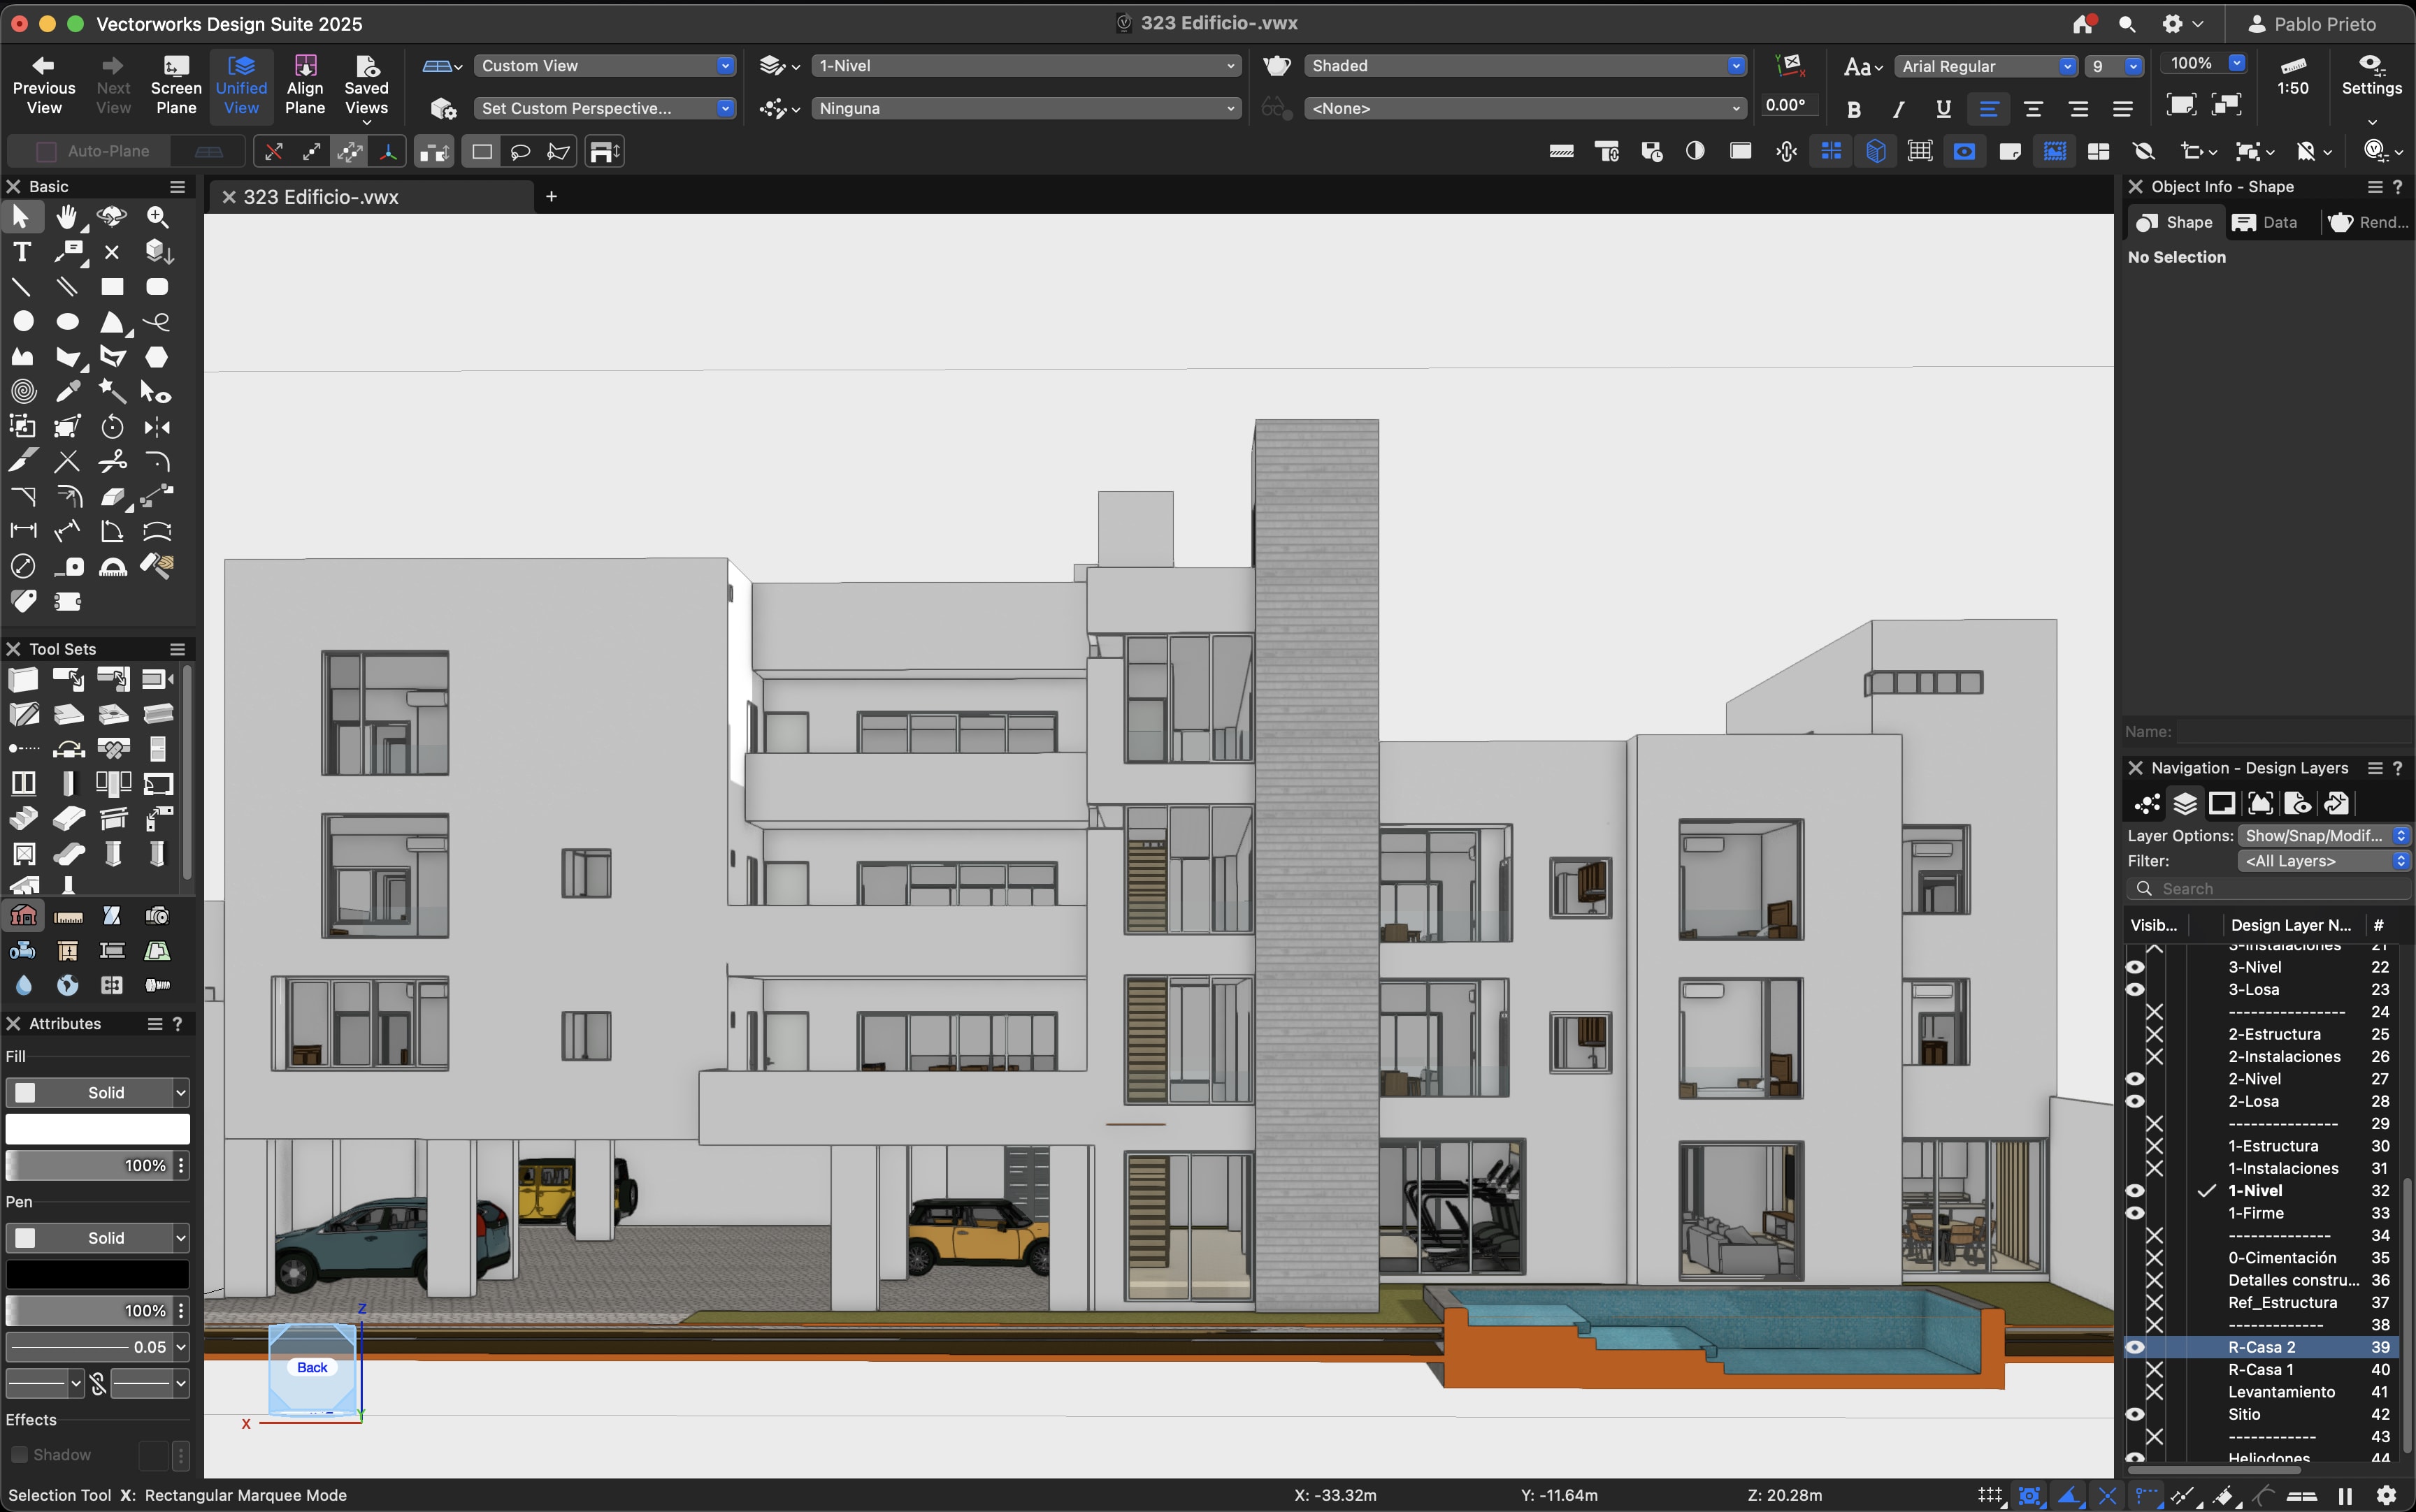This screenshot has height=1512, width=2416.
Task: Click the black pen color swatch
Action: (x=97, y=1274)
